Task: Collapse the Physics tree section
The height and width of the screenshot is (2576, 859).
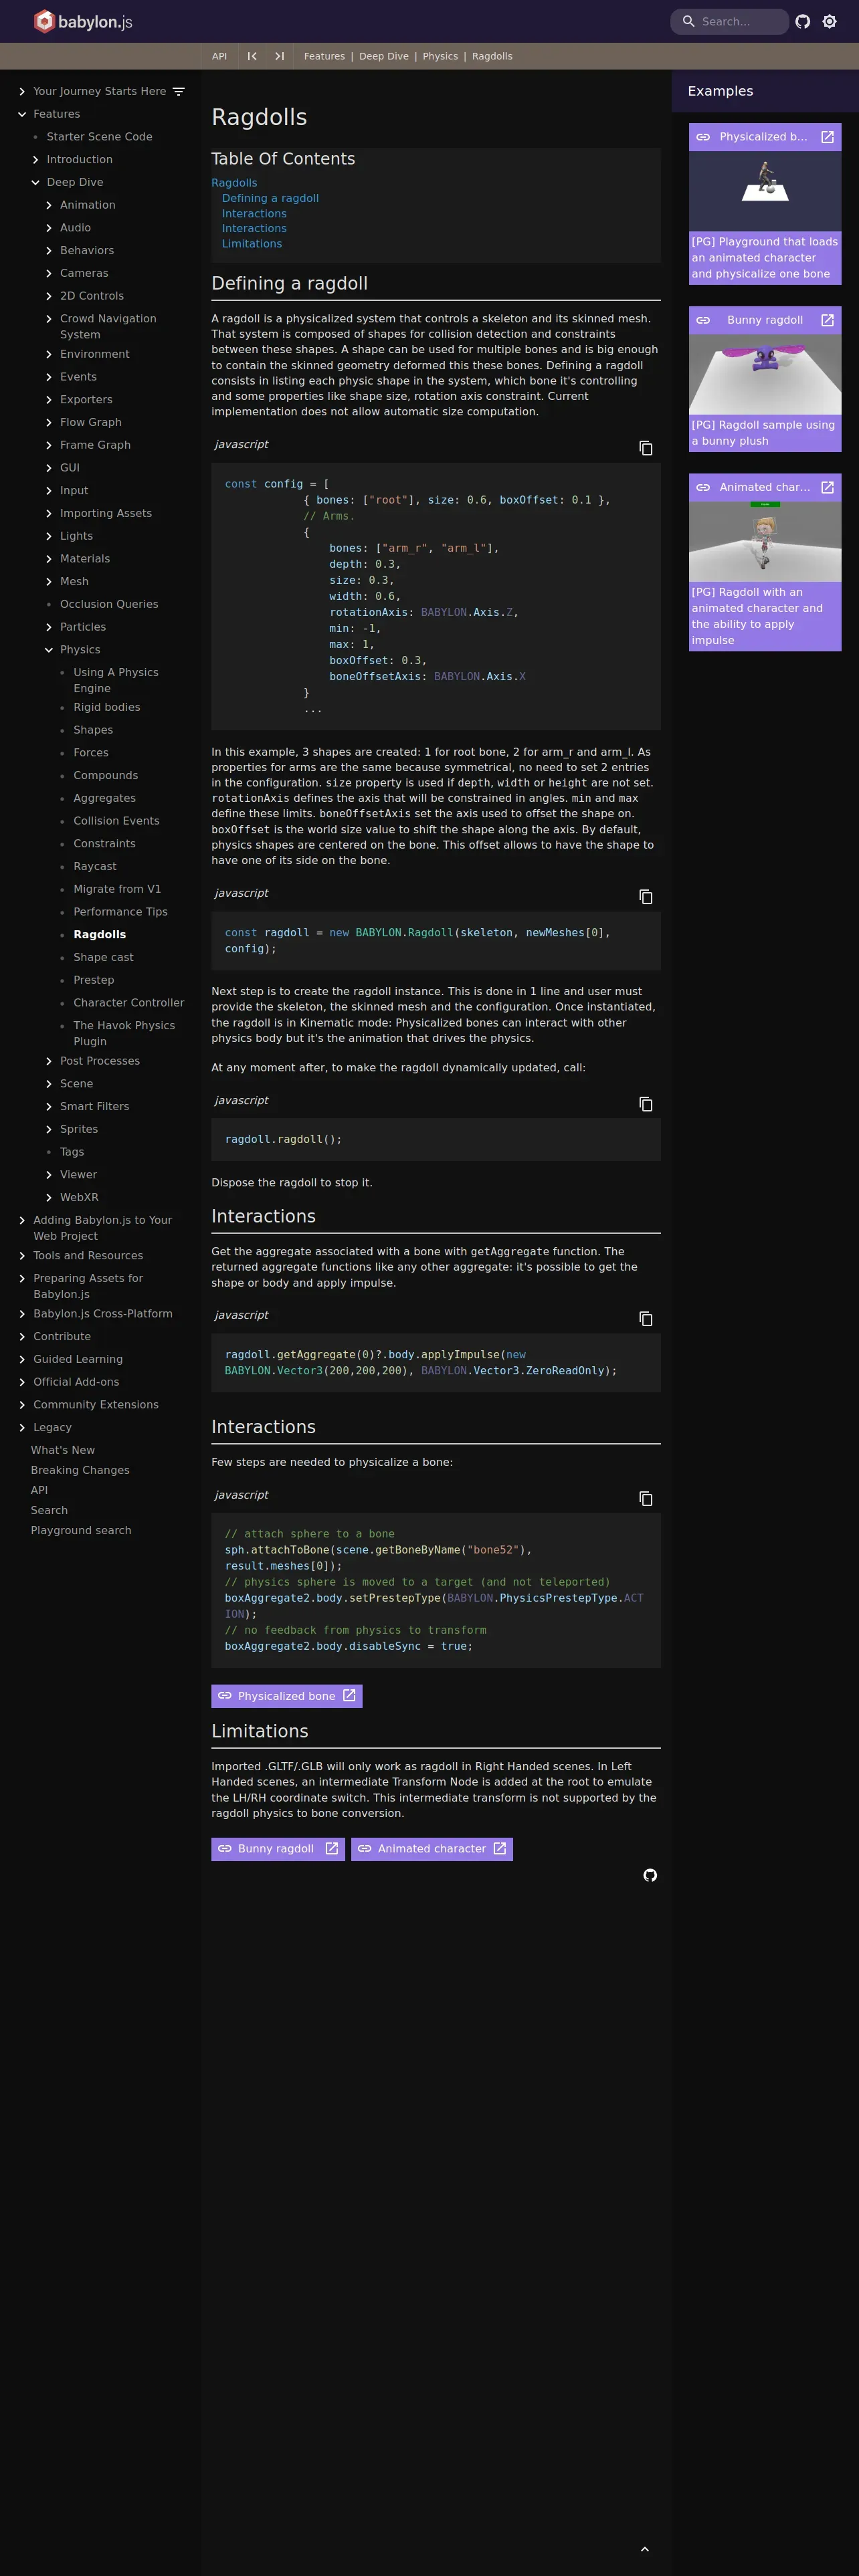Action: pyautogui.click(x=49, y=650)
